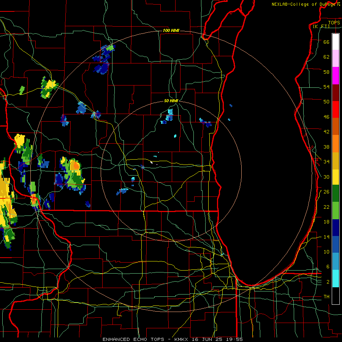The width and height of the screenshot is (342, 342).
Task: Click the "50 NMI" range ring label
Action: [171, 101]
